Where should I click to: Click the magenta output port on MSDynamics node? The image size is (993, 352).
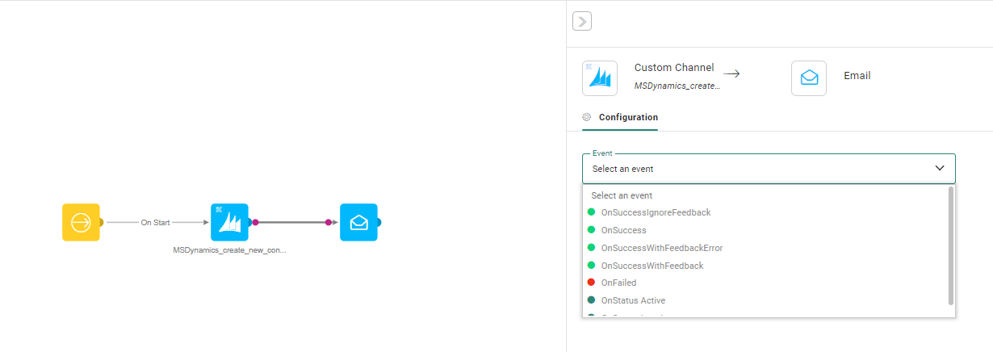255,222
